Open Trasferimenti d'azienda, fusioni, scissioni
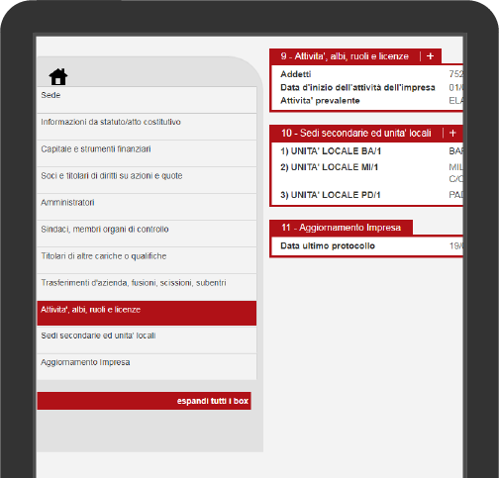 (x=147, y=287)
